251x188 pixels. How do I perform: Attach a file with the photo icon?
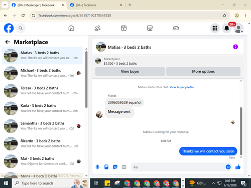click(106, 167)
